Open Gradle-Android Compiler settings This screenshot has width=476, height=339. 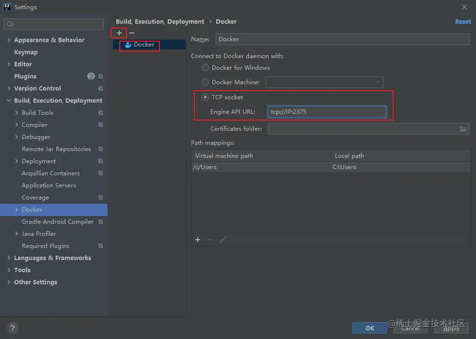[x=58, y=222]
